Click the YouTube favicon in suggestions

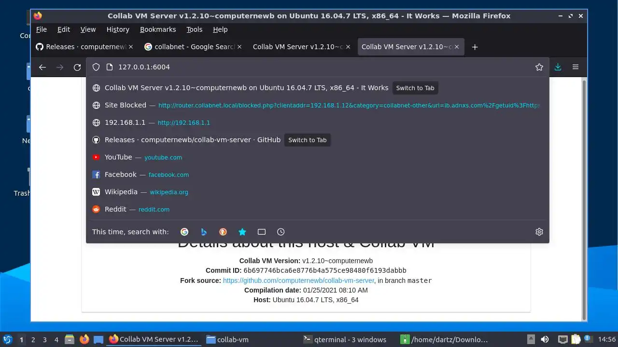click(x=96, y=157)
